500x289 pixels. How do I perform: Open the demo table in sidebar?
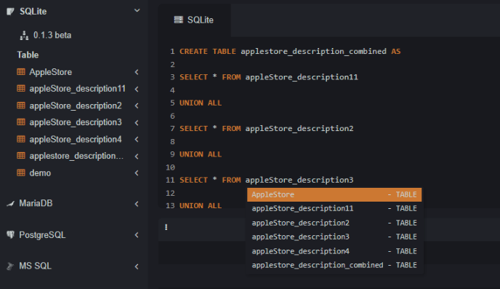40,173
